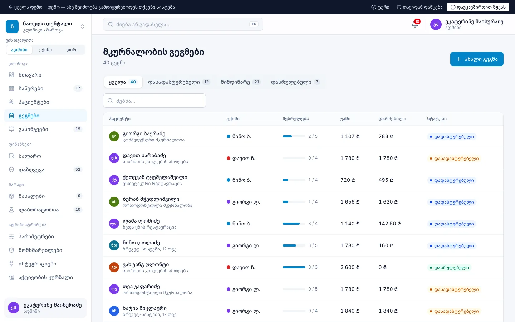
Task: Click the მთავარი dashboard sidebar icon
Action: pyautogui.click(x=11, y=75)
